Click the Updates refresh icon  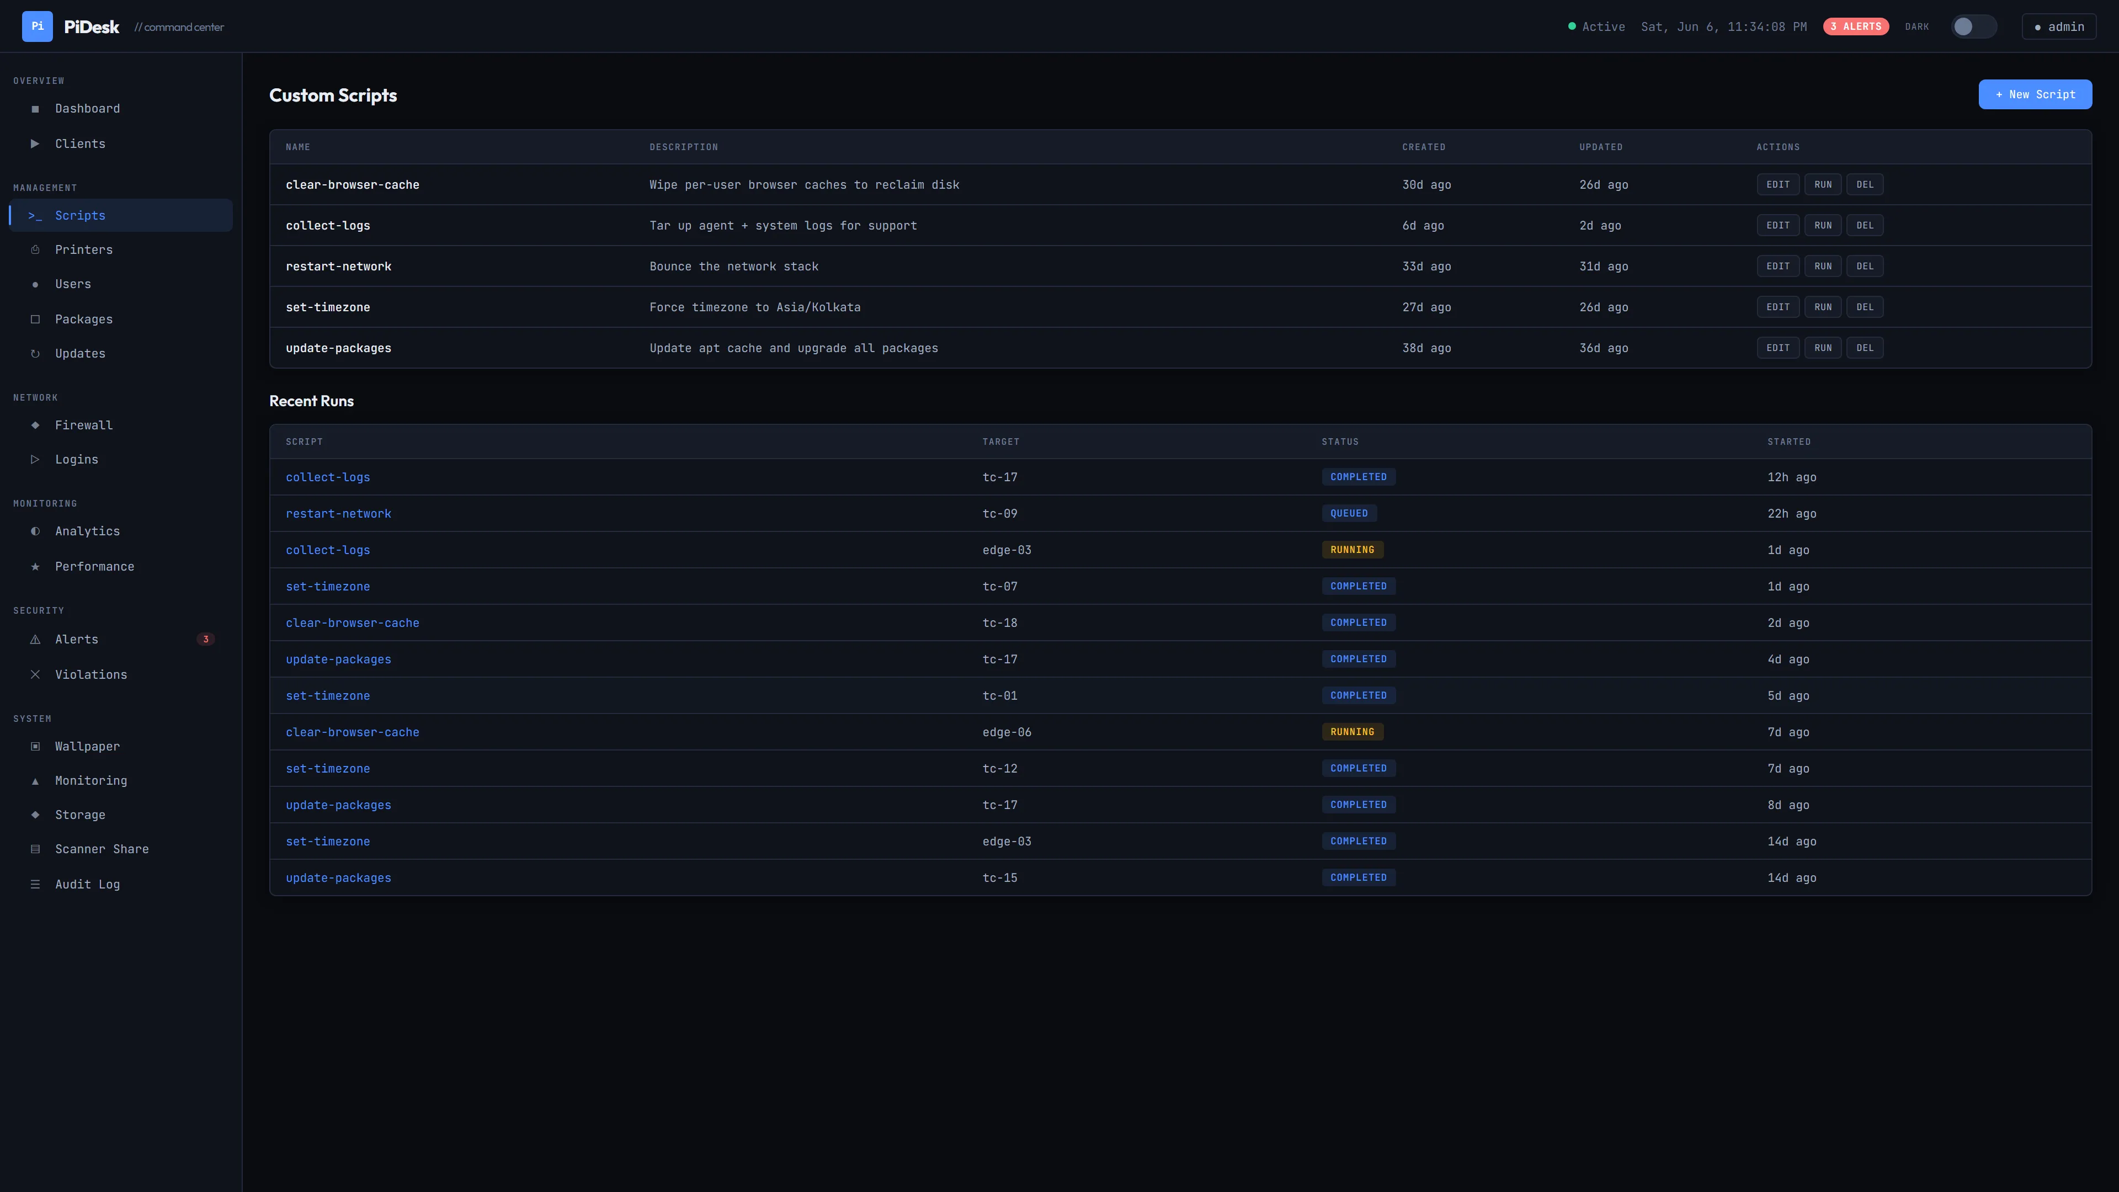pyautogui.click(x=35, y=354)
